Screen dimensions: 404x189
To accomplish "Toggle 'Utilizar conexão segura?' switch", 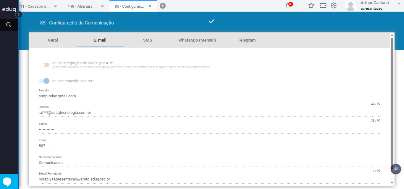I will (x=44, y=81).
